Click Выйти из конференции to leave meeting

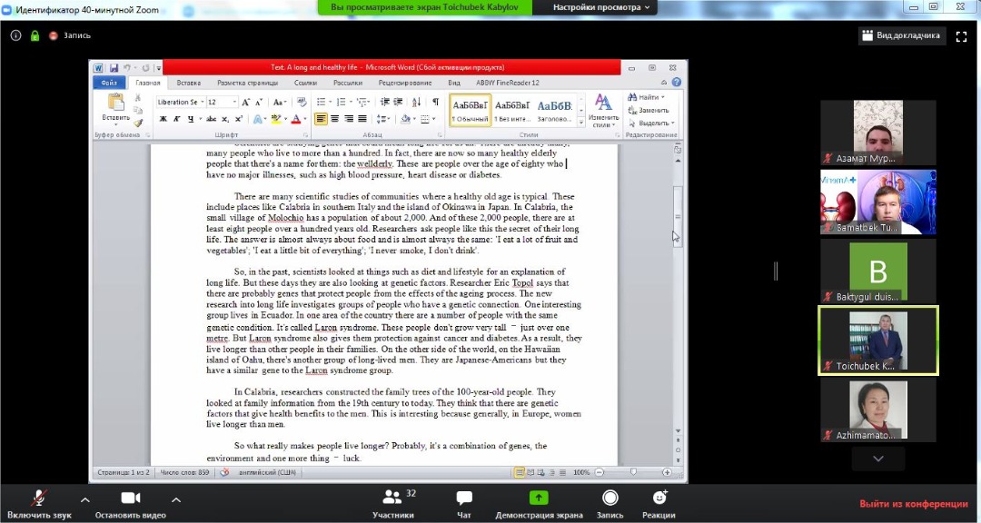coord(914,504)
